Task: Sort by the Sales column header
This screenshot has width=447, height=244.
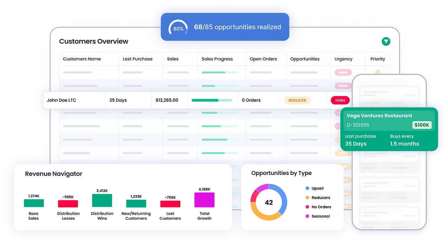Action: (x=173, y=59)
